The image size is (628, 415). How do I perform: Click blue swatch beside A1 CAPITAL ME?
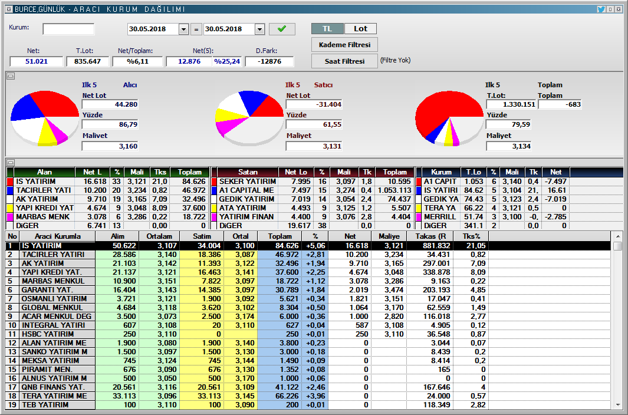coord(214,190)
